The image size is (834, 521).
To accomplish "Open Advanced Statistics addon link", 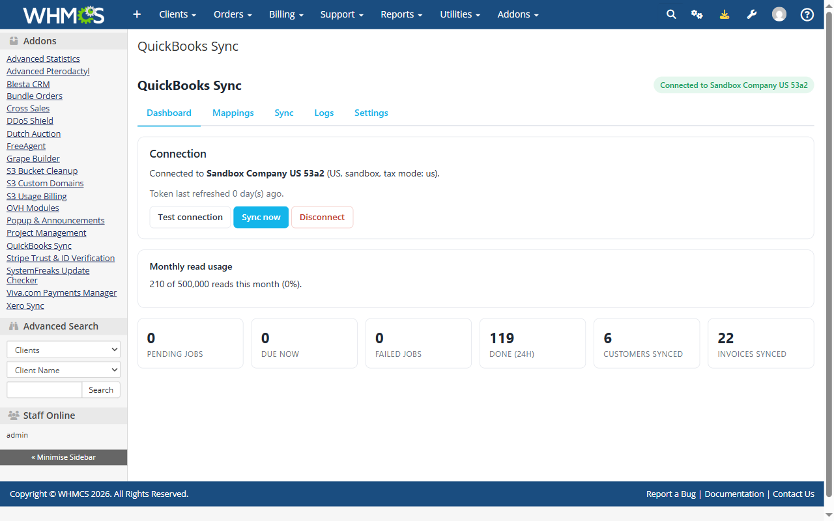I will 43,59.
